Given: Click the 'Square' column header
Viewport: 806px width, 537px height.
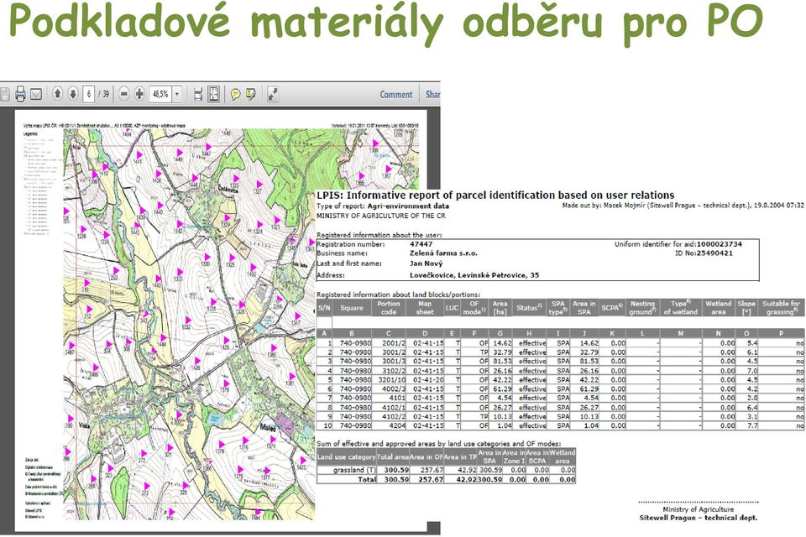Looking at the screenshot, I should [352, 308].
